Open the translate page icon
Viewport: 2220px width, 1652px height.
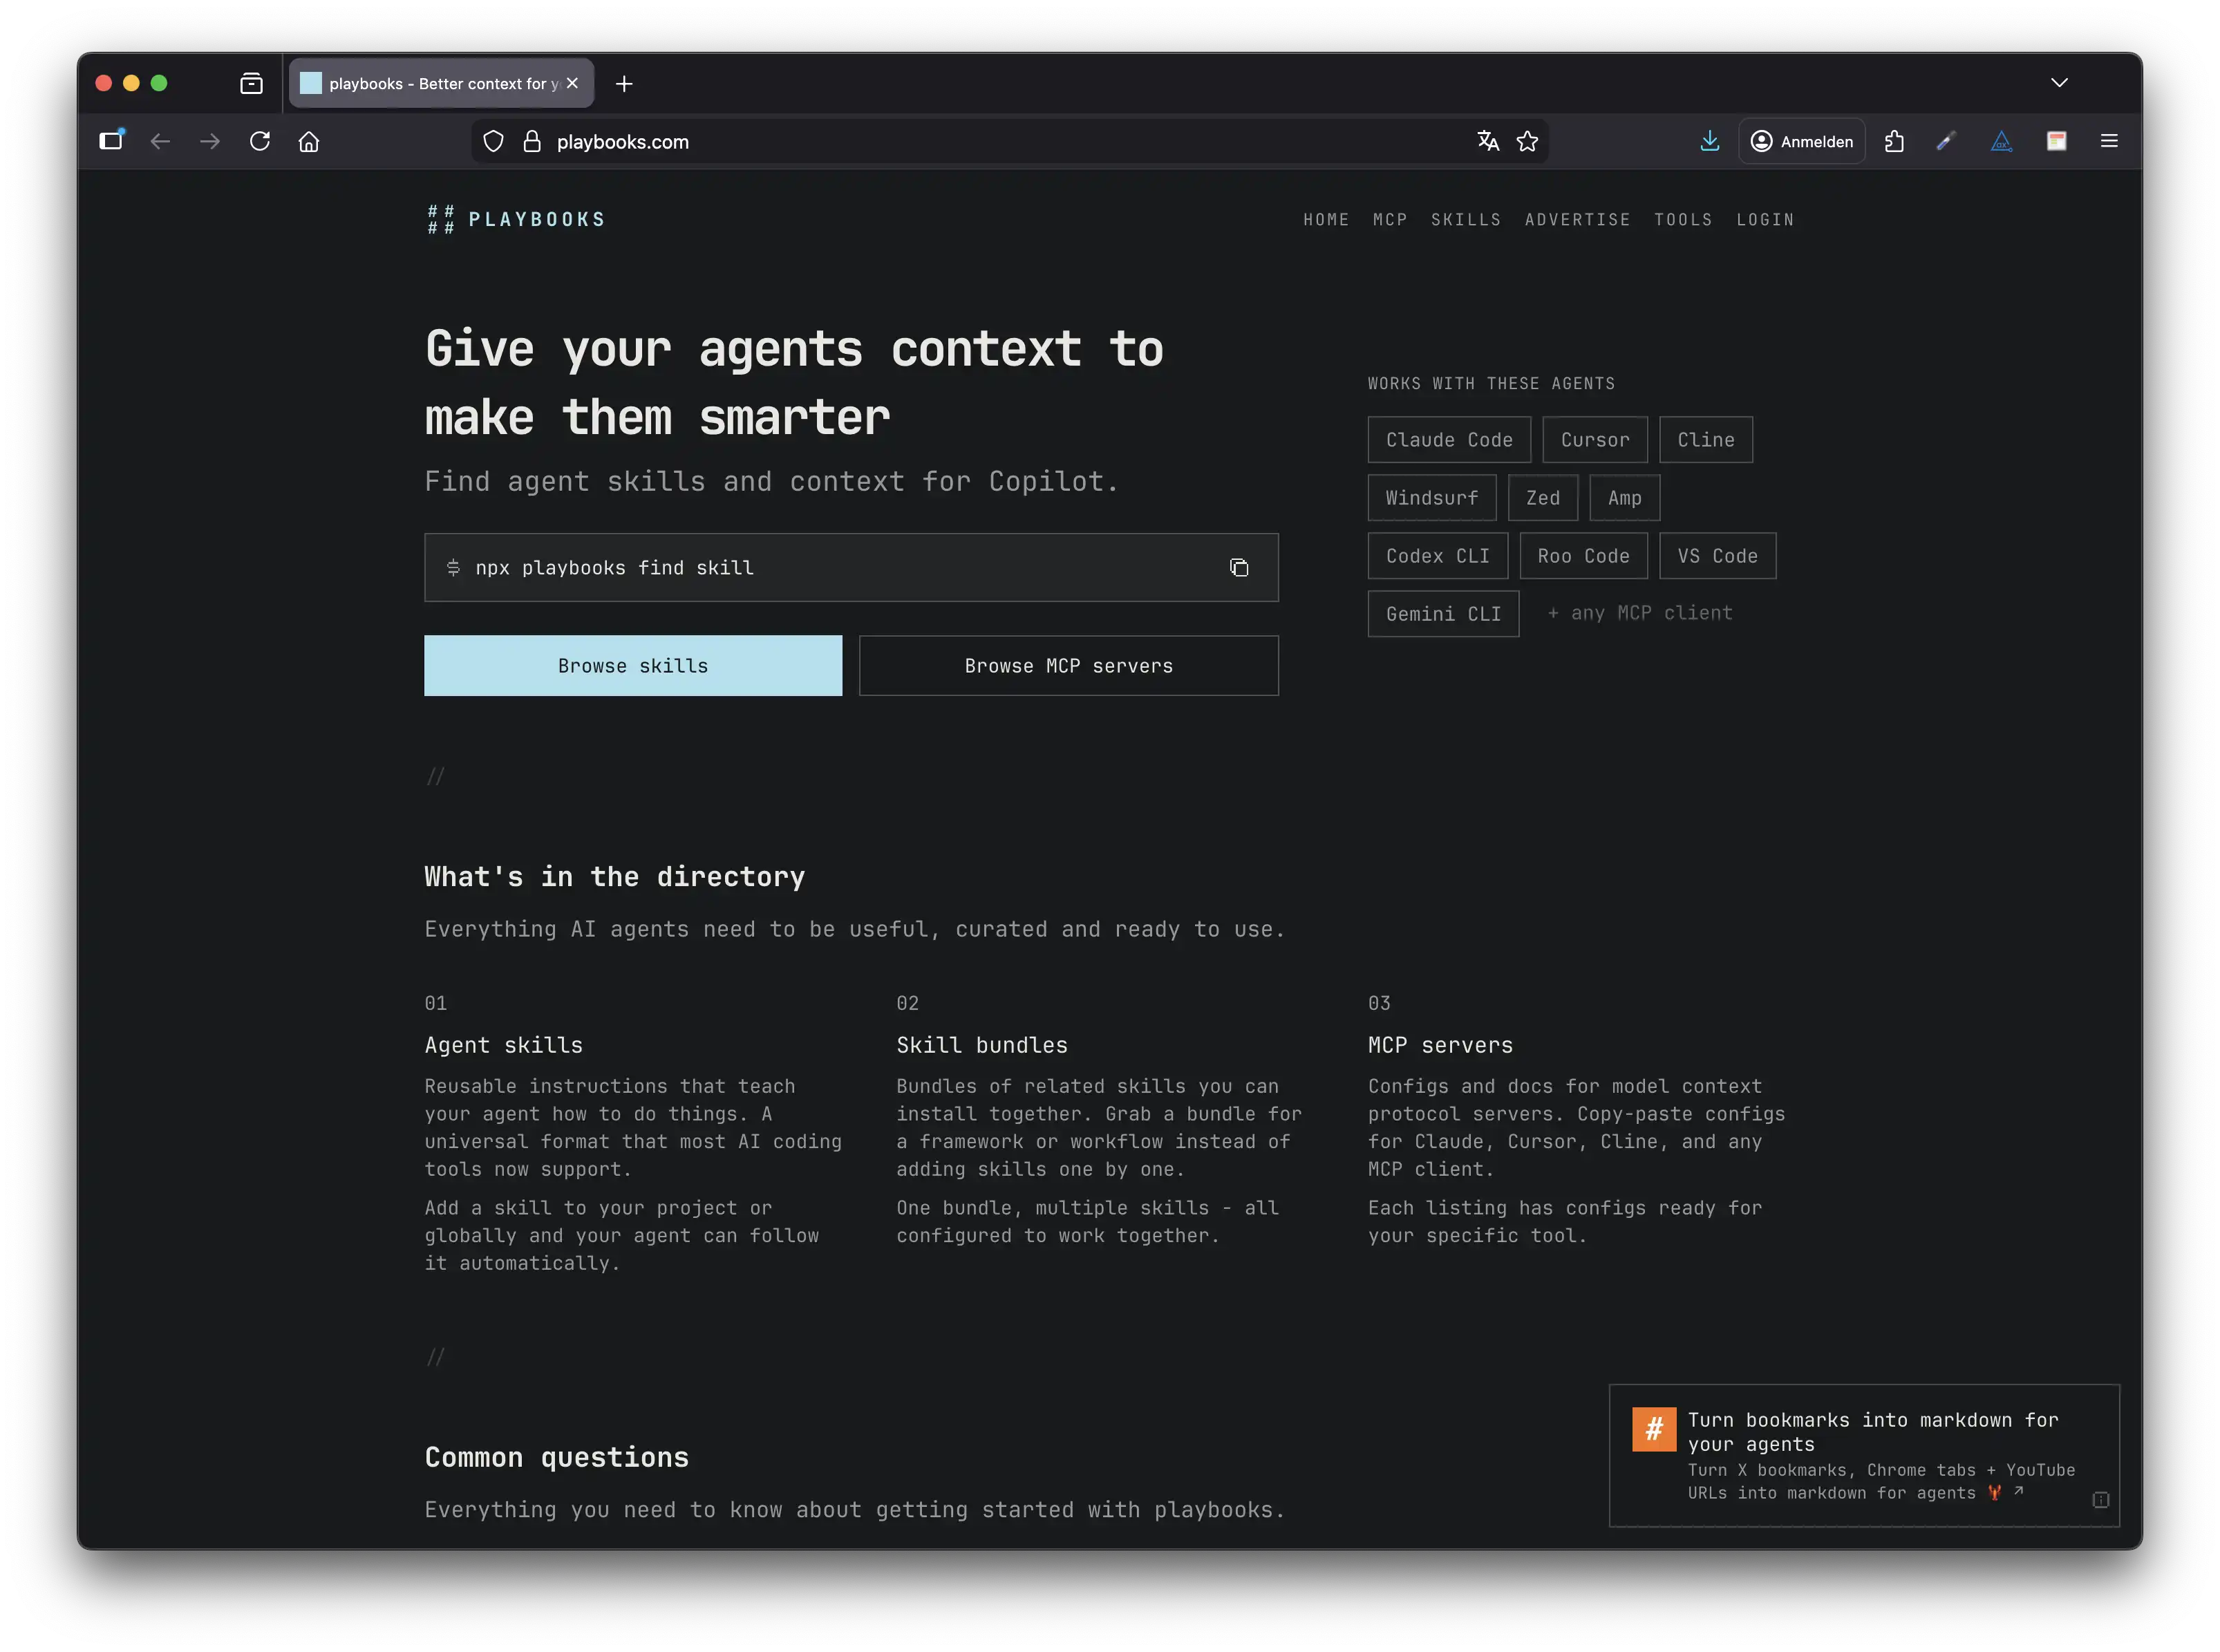click(1488, 142)
